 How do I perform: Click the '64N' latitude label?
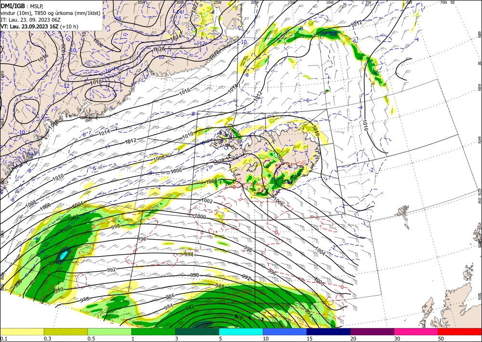pos(479,140)
